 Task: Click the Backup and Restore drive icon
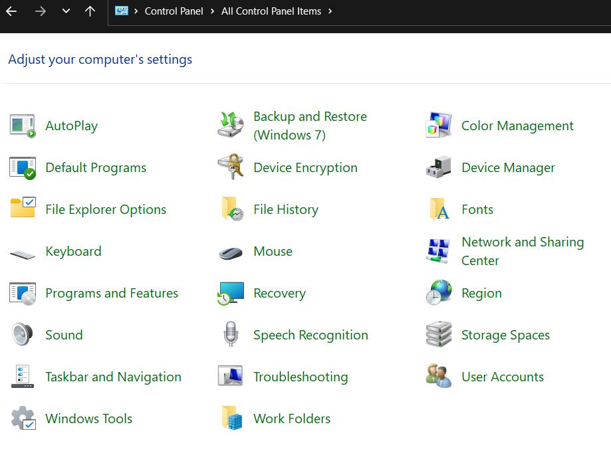coord(231,124)
